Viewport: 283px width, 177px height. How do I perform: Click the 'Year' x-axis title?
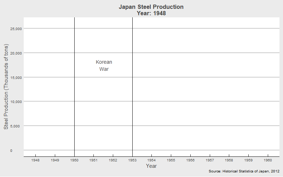click(x=151, y=166)
